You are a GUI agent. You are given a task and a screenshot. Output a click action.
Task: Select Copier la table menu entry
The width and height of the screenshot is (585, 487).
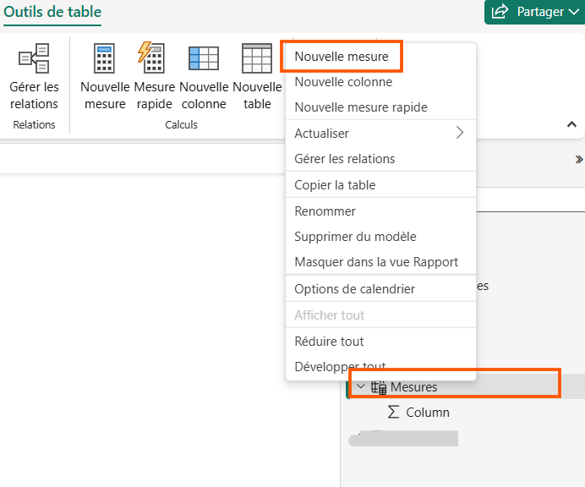380,184
